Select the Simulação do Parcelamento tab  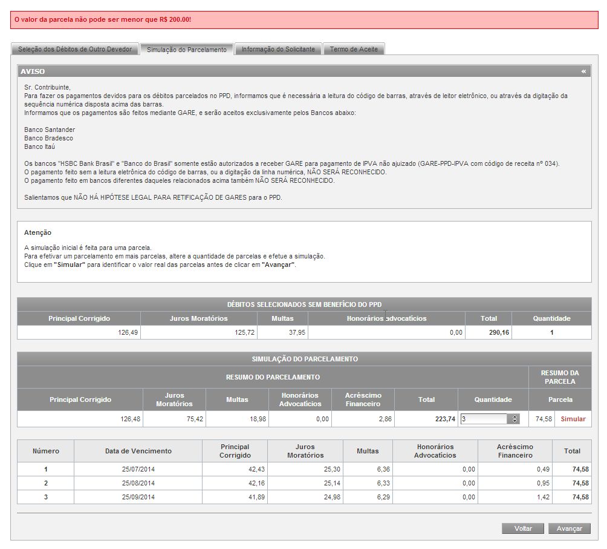click(x=187, y=50)
